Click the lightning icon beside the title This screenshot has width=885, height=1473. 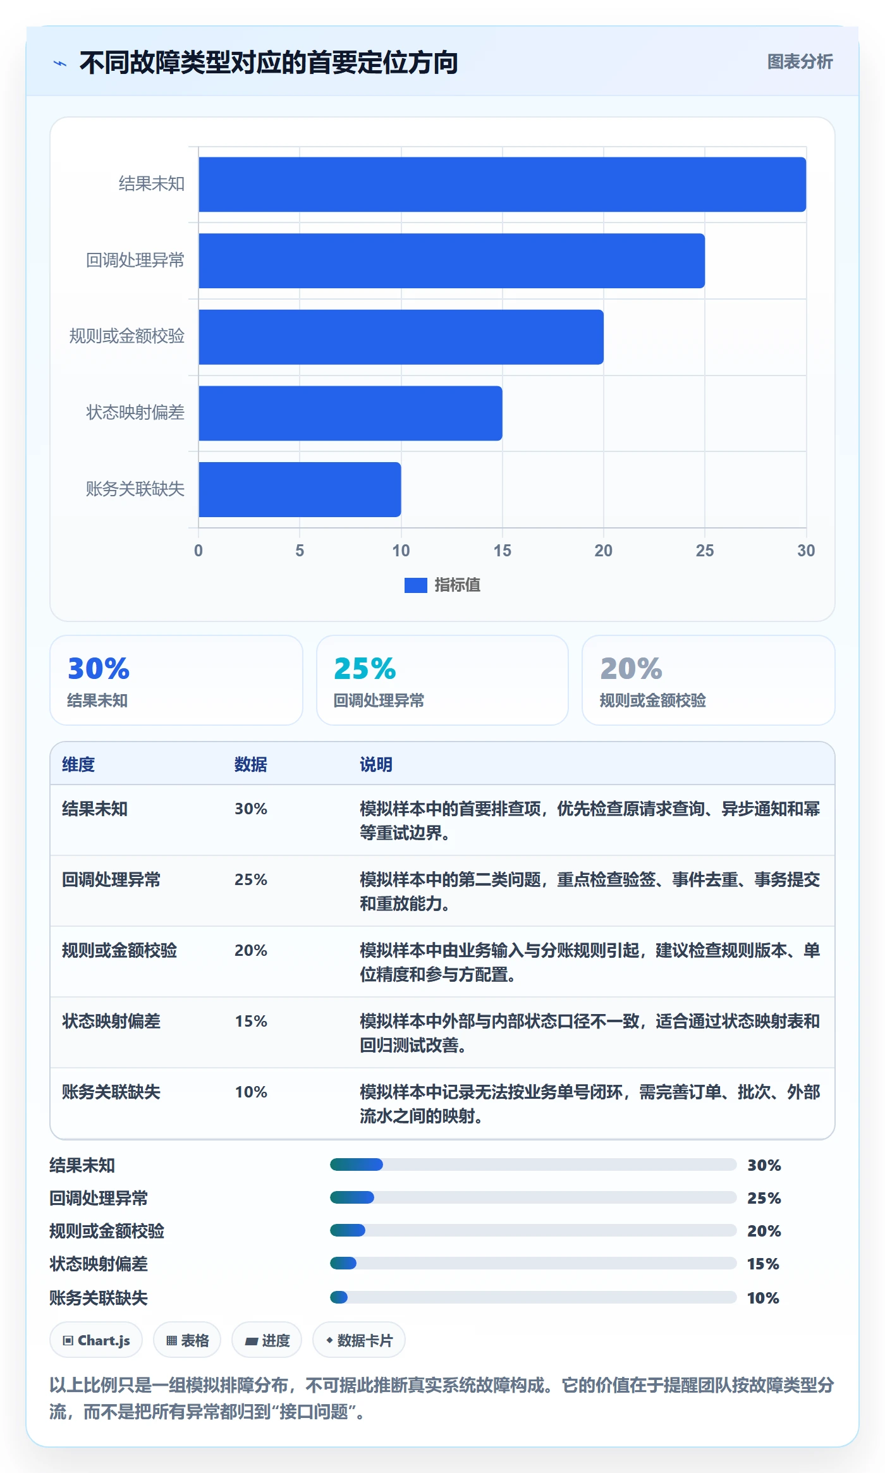click(60, 63)
